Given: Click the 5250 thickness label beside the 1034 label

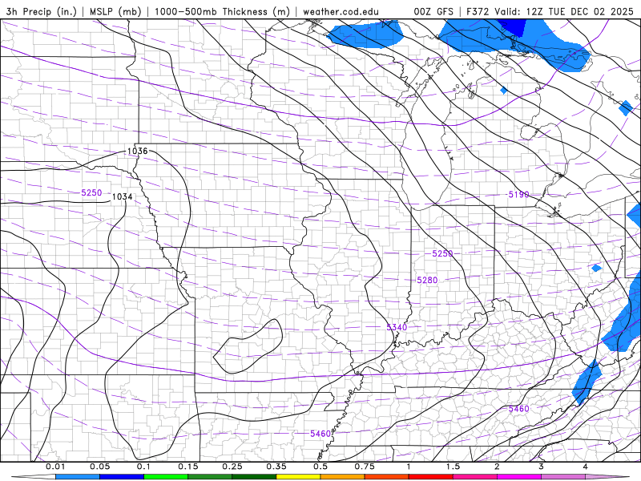Looking at the screenshot, I should (91, 192).
